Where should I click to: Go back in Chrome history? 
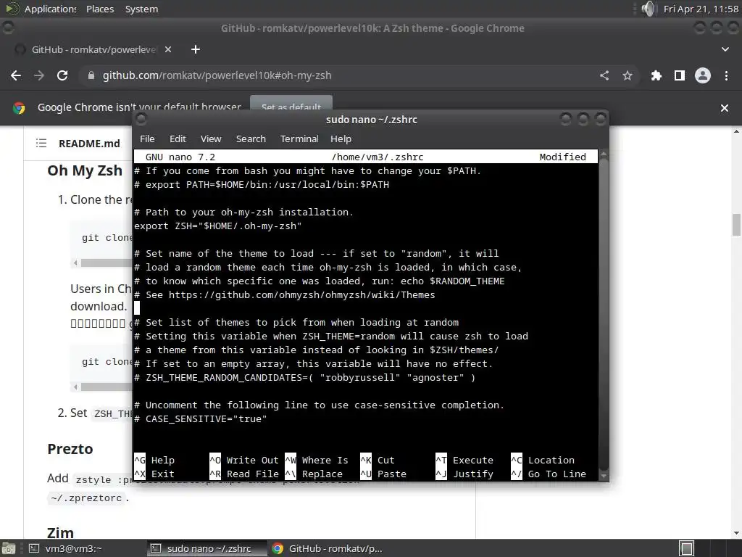pyautogui.click(x=16, y=75)
